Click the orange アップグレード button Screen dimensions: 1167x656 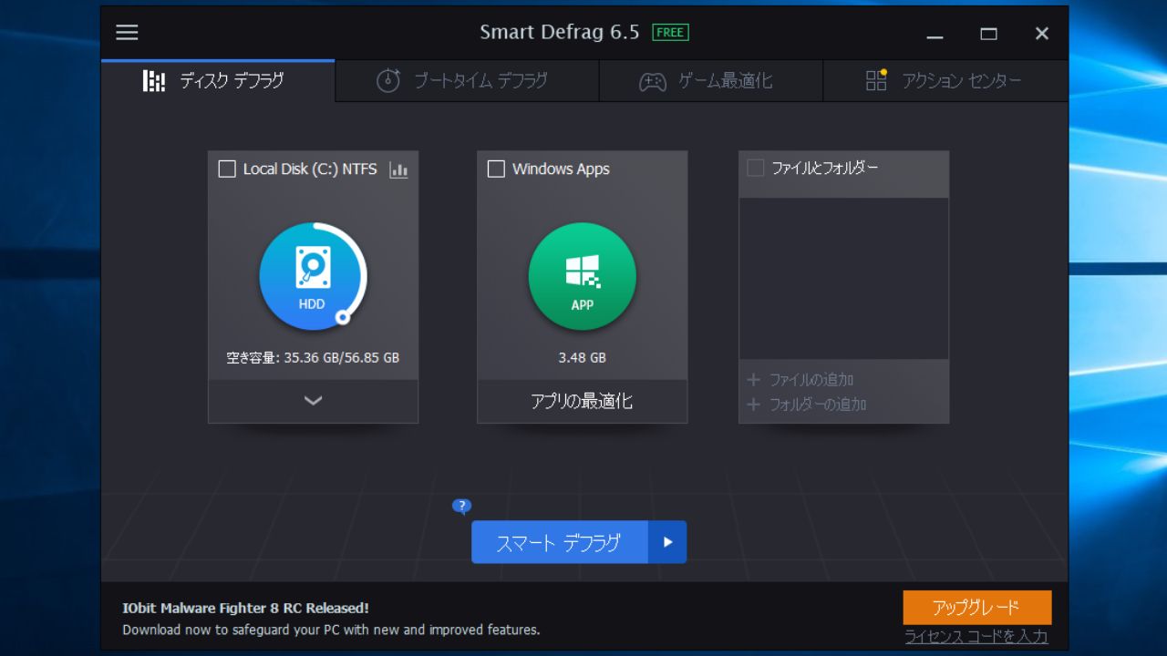(976, 608)
